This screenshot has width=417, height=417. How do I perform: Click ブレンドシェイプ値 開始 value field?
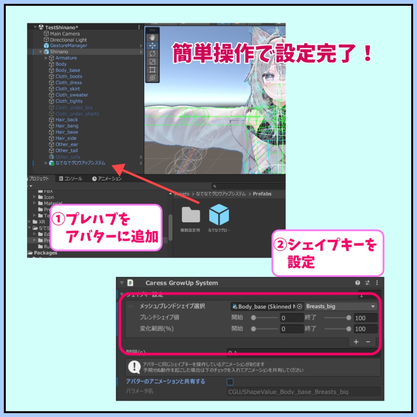[x=292, y=318]
